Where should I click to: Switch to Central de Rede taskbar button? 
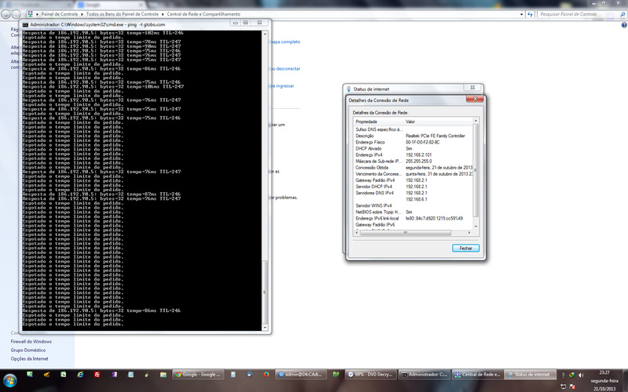[478, 375]
